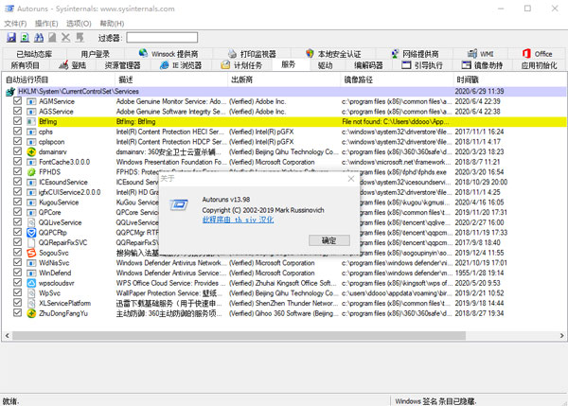This screenshot has height=406, width=568.
Task: Click the horizontal scrollbar left arrow
Action: point(8,336)
